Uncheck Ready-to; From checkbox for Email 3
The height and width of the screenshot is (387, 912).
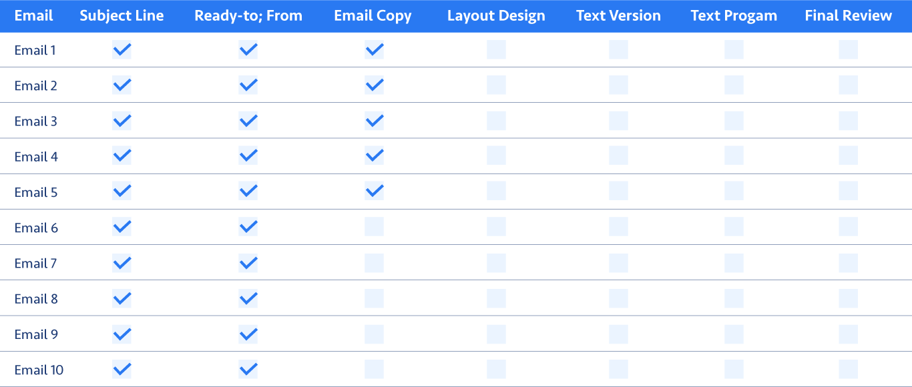(248, 121)
